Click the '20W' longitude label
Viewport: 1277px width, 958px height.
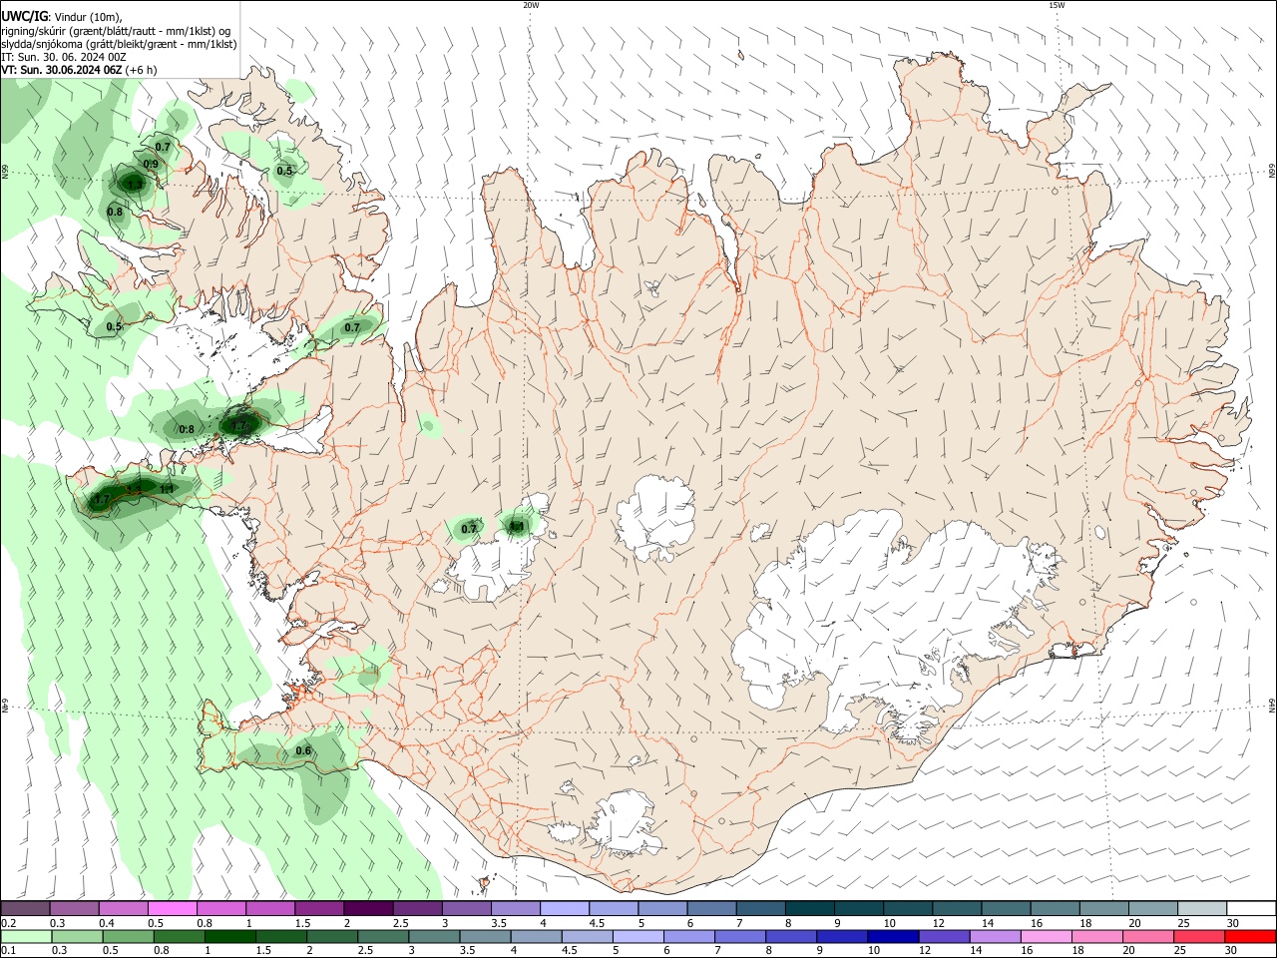[531, 5]
